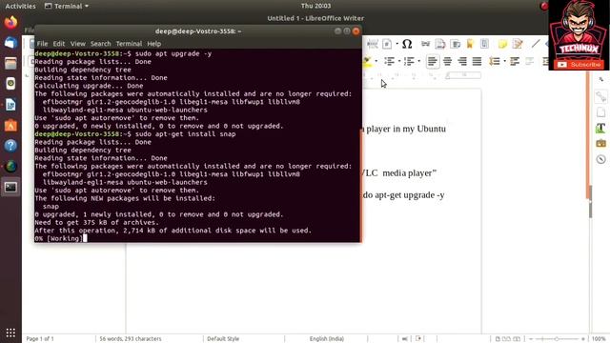Open Help from the dock
This screenshot has width=610, height=343.
pos(10,146)
